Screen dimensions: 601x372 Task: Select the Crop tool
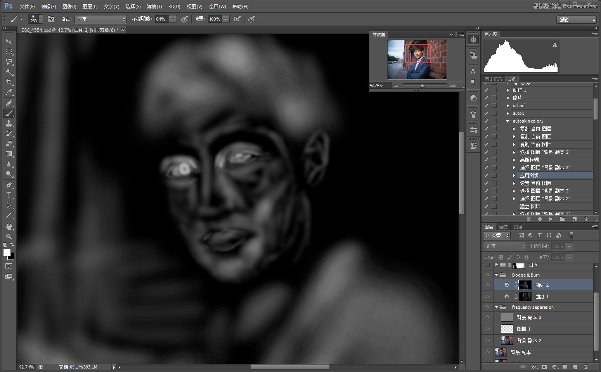click(9, 82)
